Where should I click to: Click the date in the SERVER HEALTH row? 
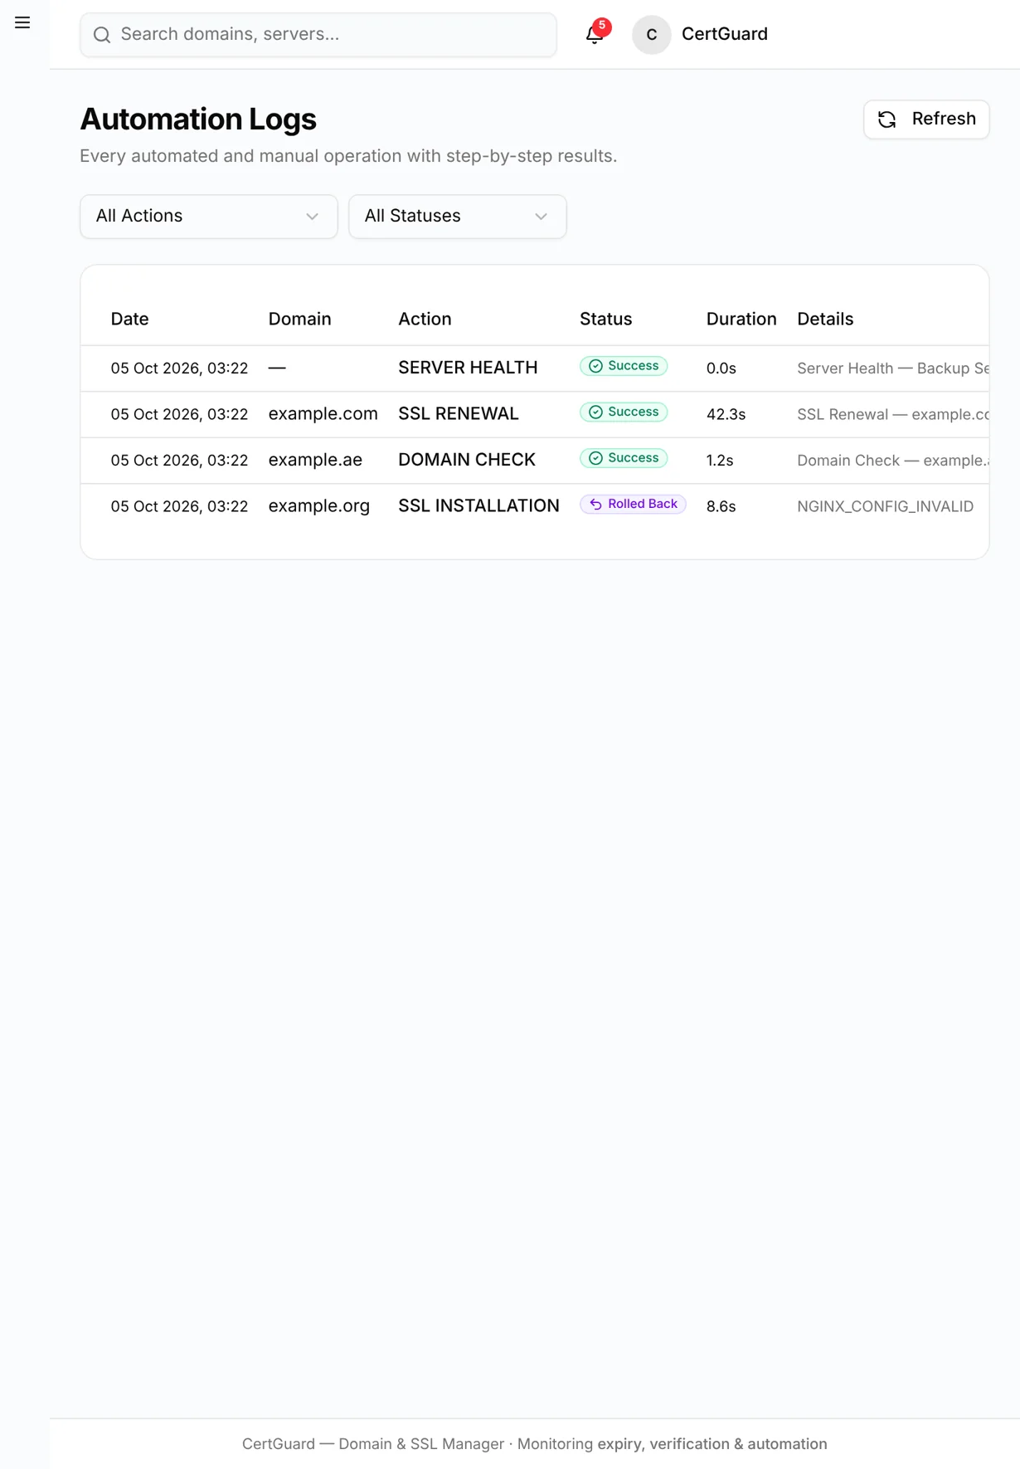point(180,368)
